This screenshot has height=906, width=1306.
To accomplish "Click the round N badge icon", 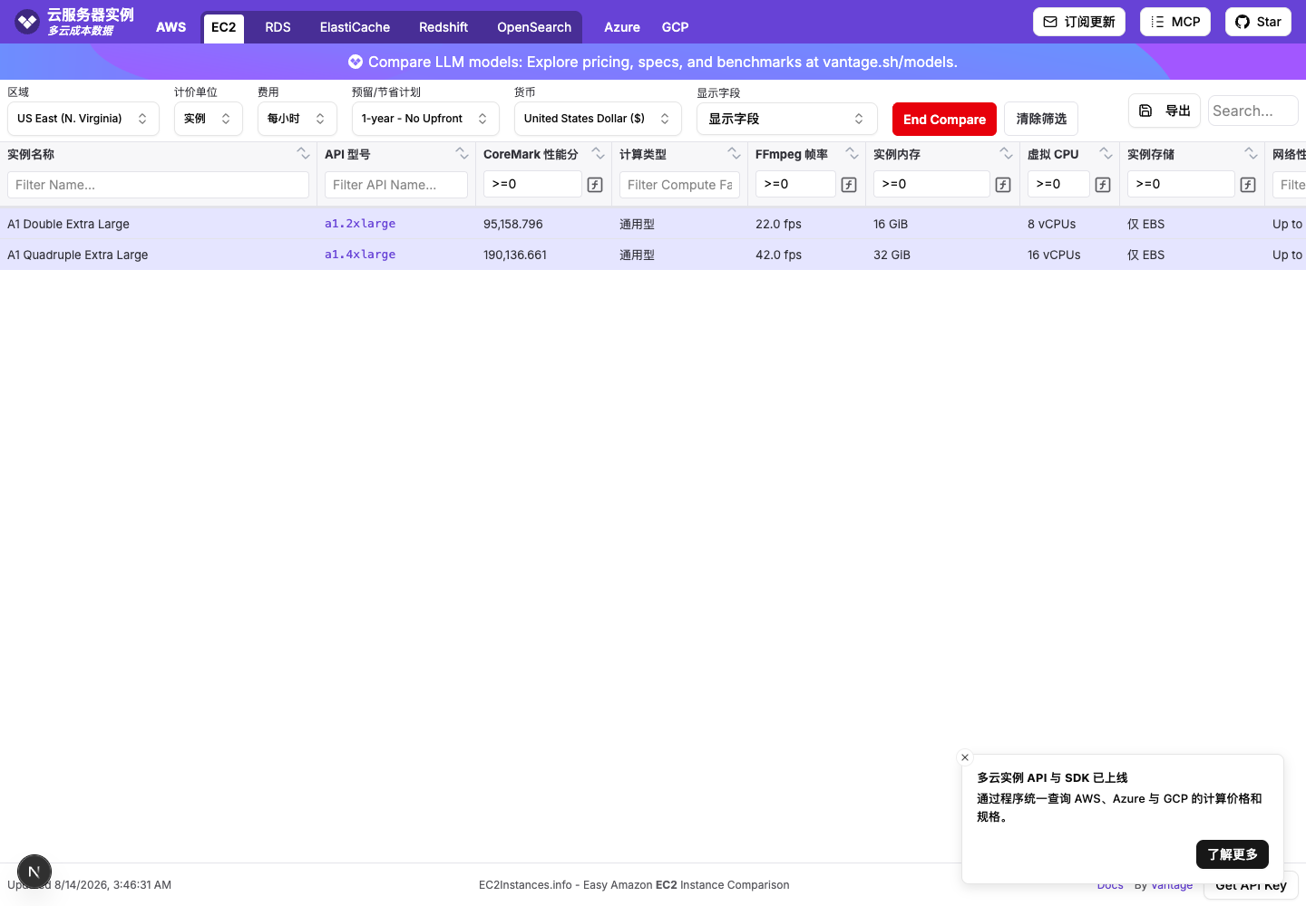I will tap(34, 872).
